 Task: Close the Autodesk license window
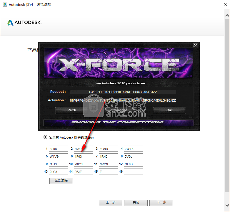(225, 4)
